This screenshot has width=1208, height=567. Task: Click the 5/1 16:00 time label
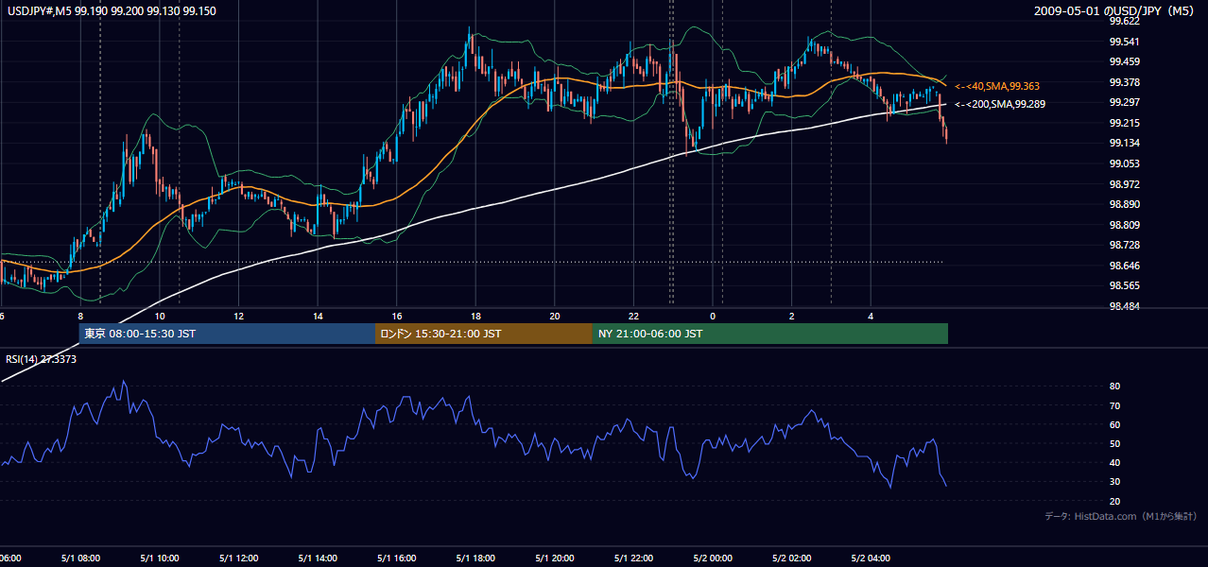coord(397,558)
